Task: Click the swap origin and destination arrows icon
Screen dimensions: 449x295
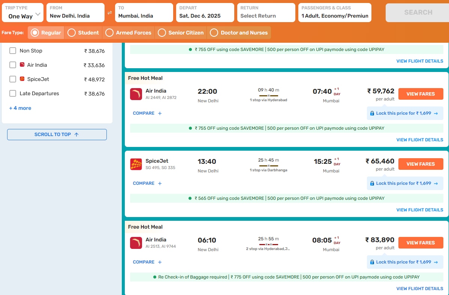Action: [x=110, y=12]
